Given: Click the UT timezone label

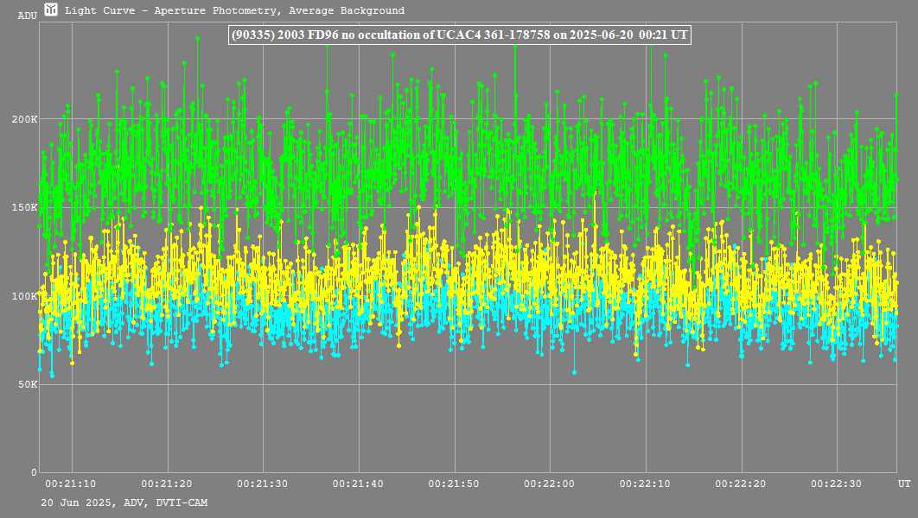Looking at the screenshot, I should pos(903,483).
